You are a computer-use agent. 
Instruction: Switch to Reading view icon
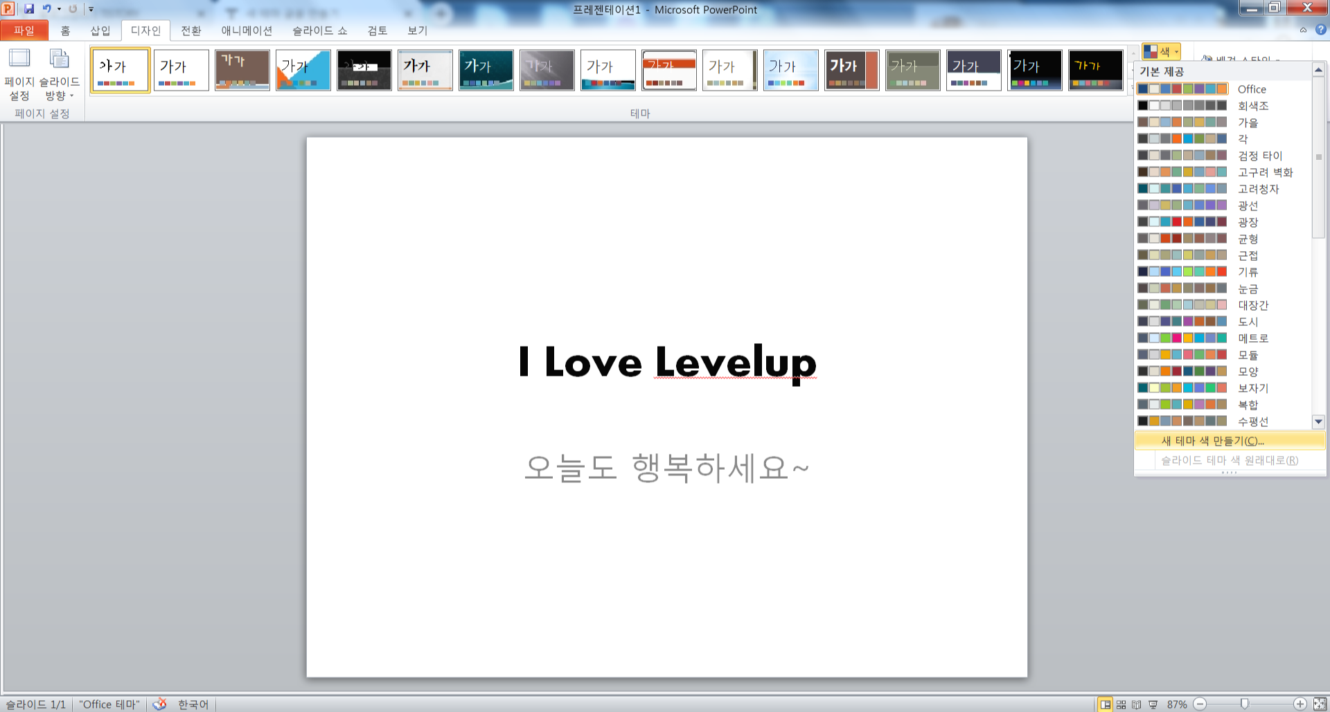coord(1136,704)
